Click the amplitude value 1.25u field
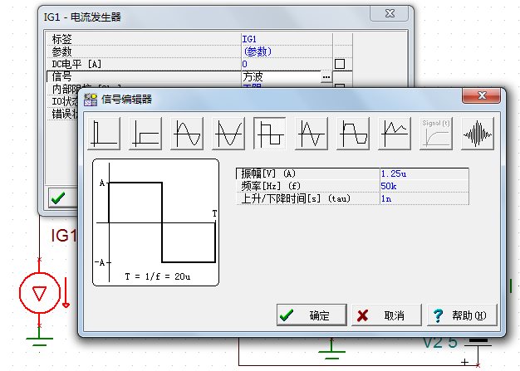Viewport: 520px width, 371px height. [x=424, y=173]
